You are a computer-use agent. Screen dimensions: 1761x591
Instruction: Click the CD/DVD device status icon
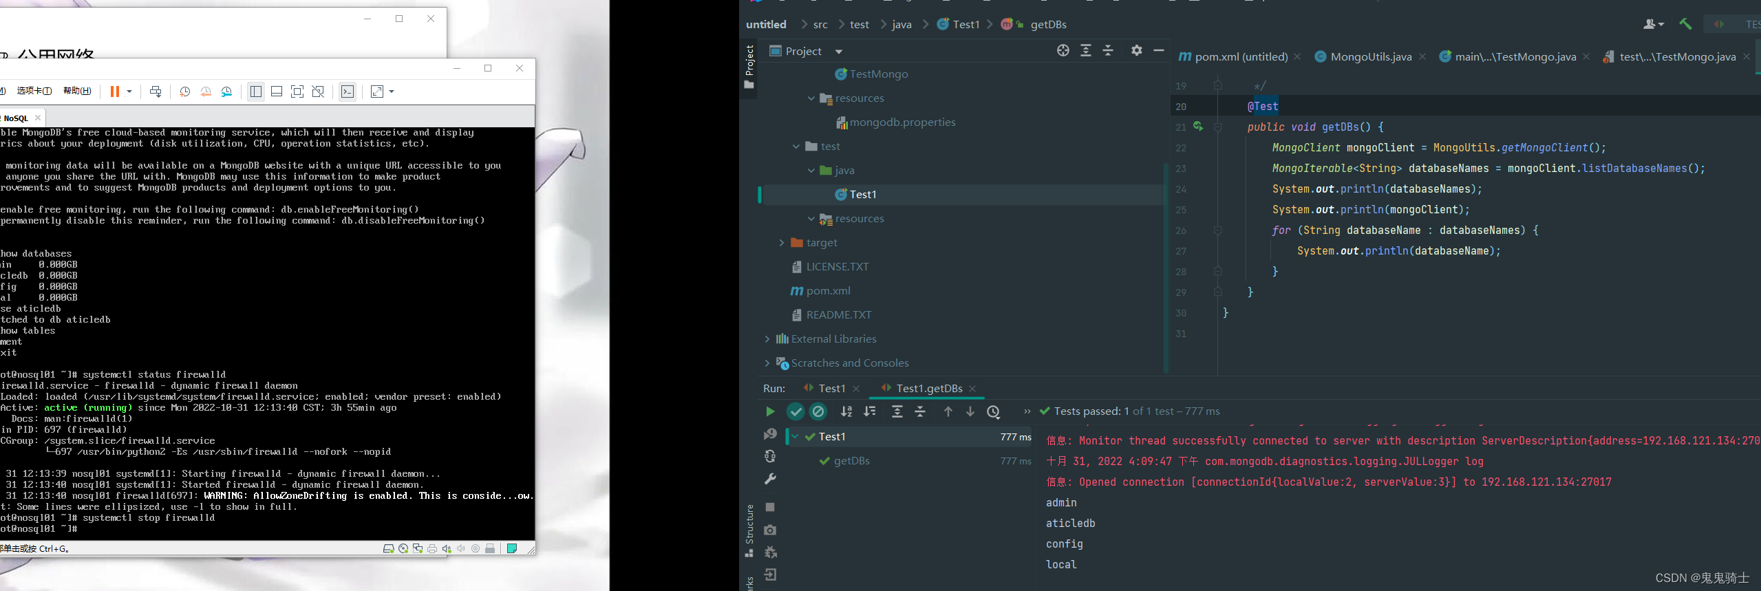(x=403, y=548)
